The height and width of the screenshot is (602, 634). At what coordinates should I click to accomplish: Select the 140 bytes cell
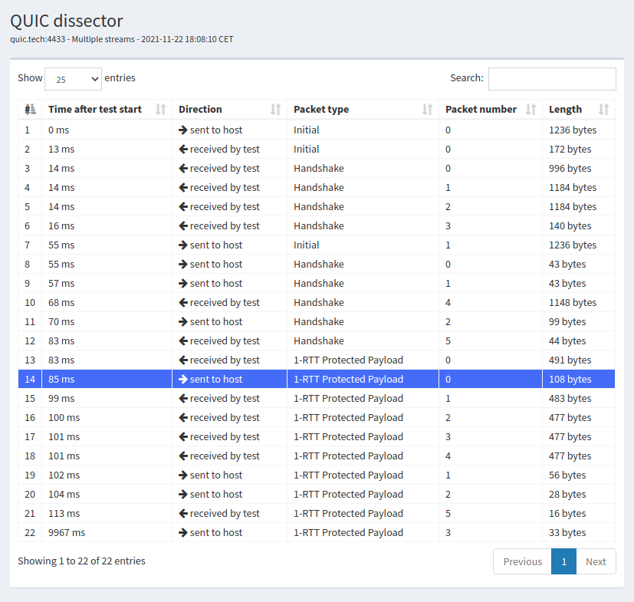[579, 225]
